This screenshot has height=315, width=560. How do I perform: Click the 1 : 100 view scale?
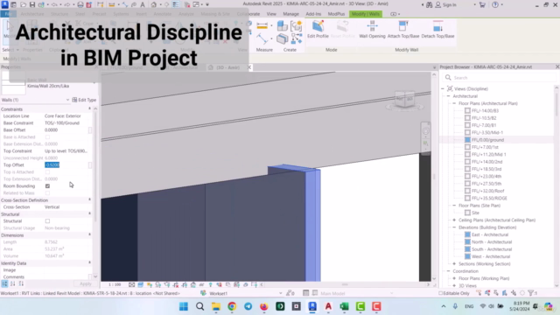click(115, 284)
